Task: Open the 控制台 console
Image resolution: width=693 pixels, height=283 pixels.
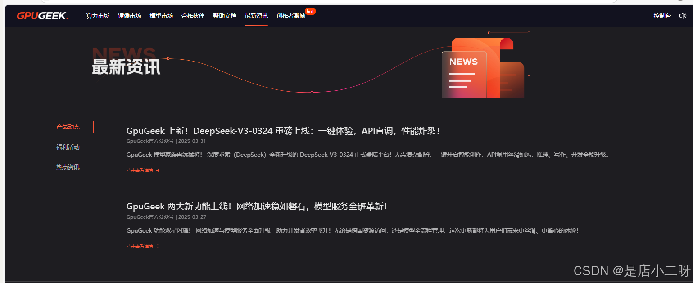Action: tap(662, 16)
